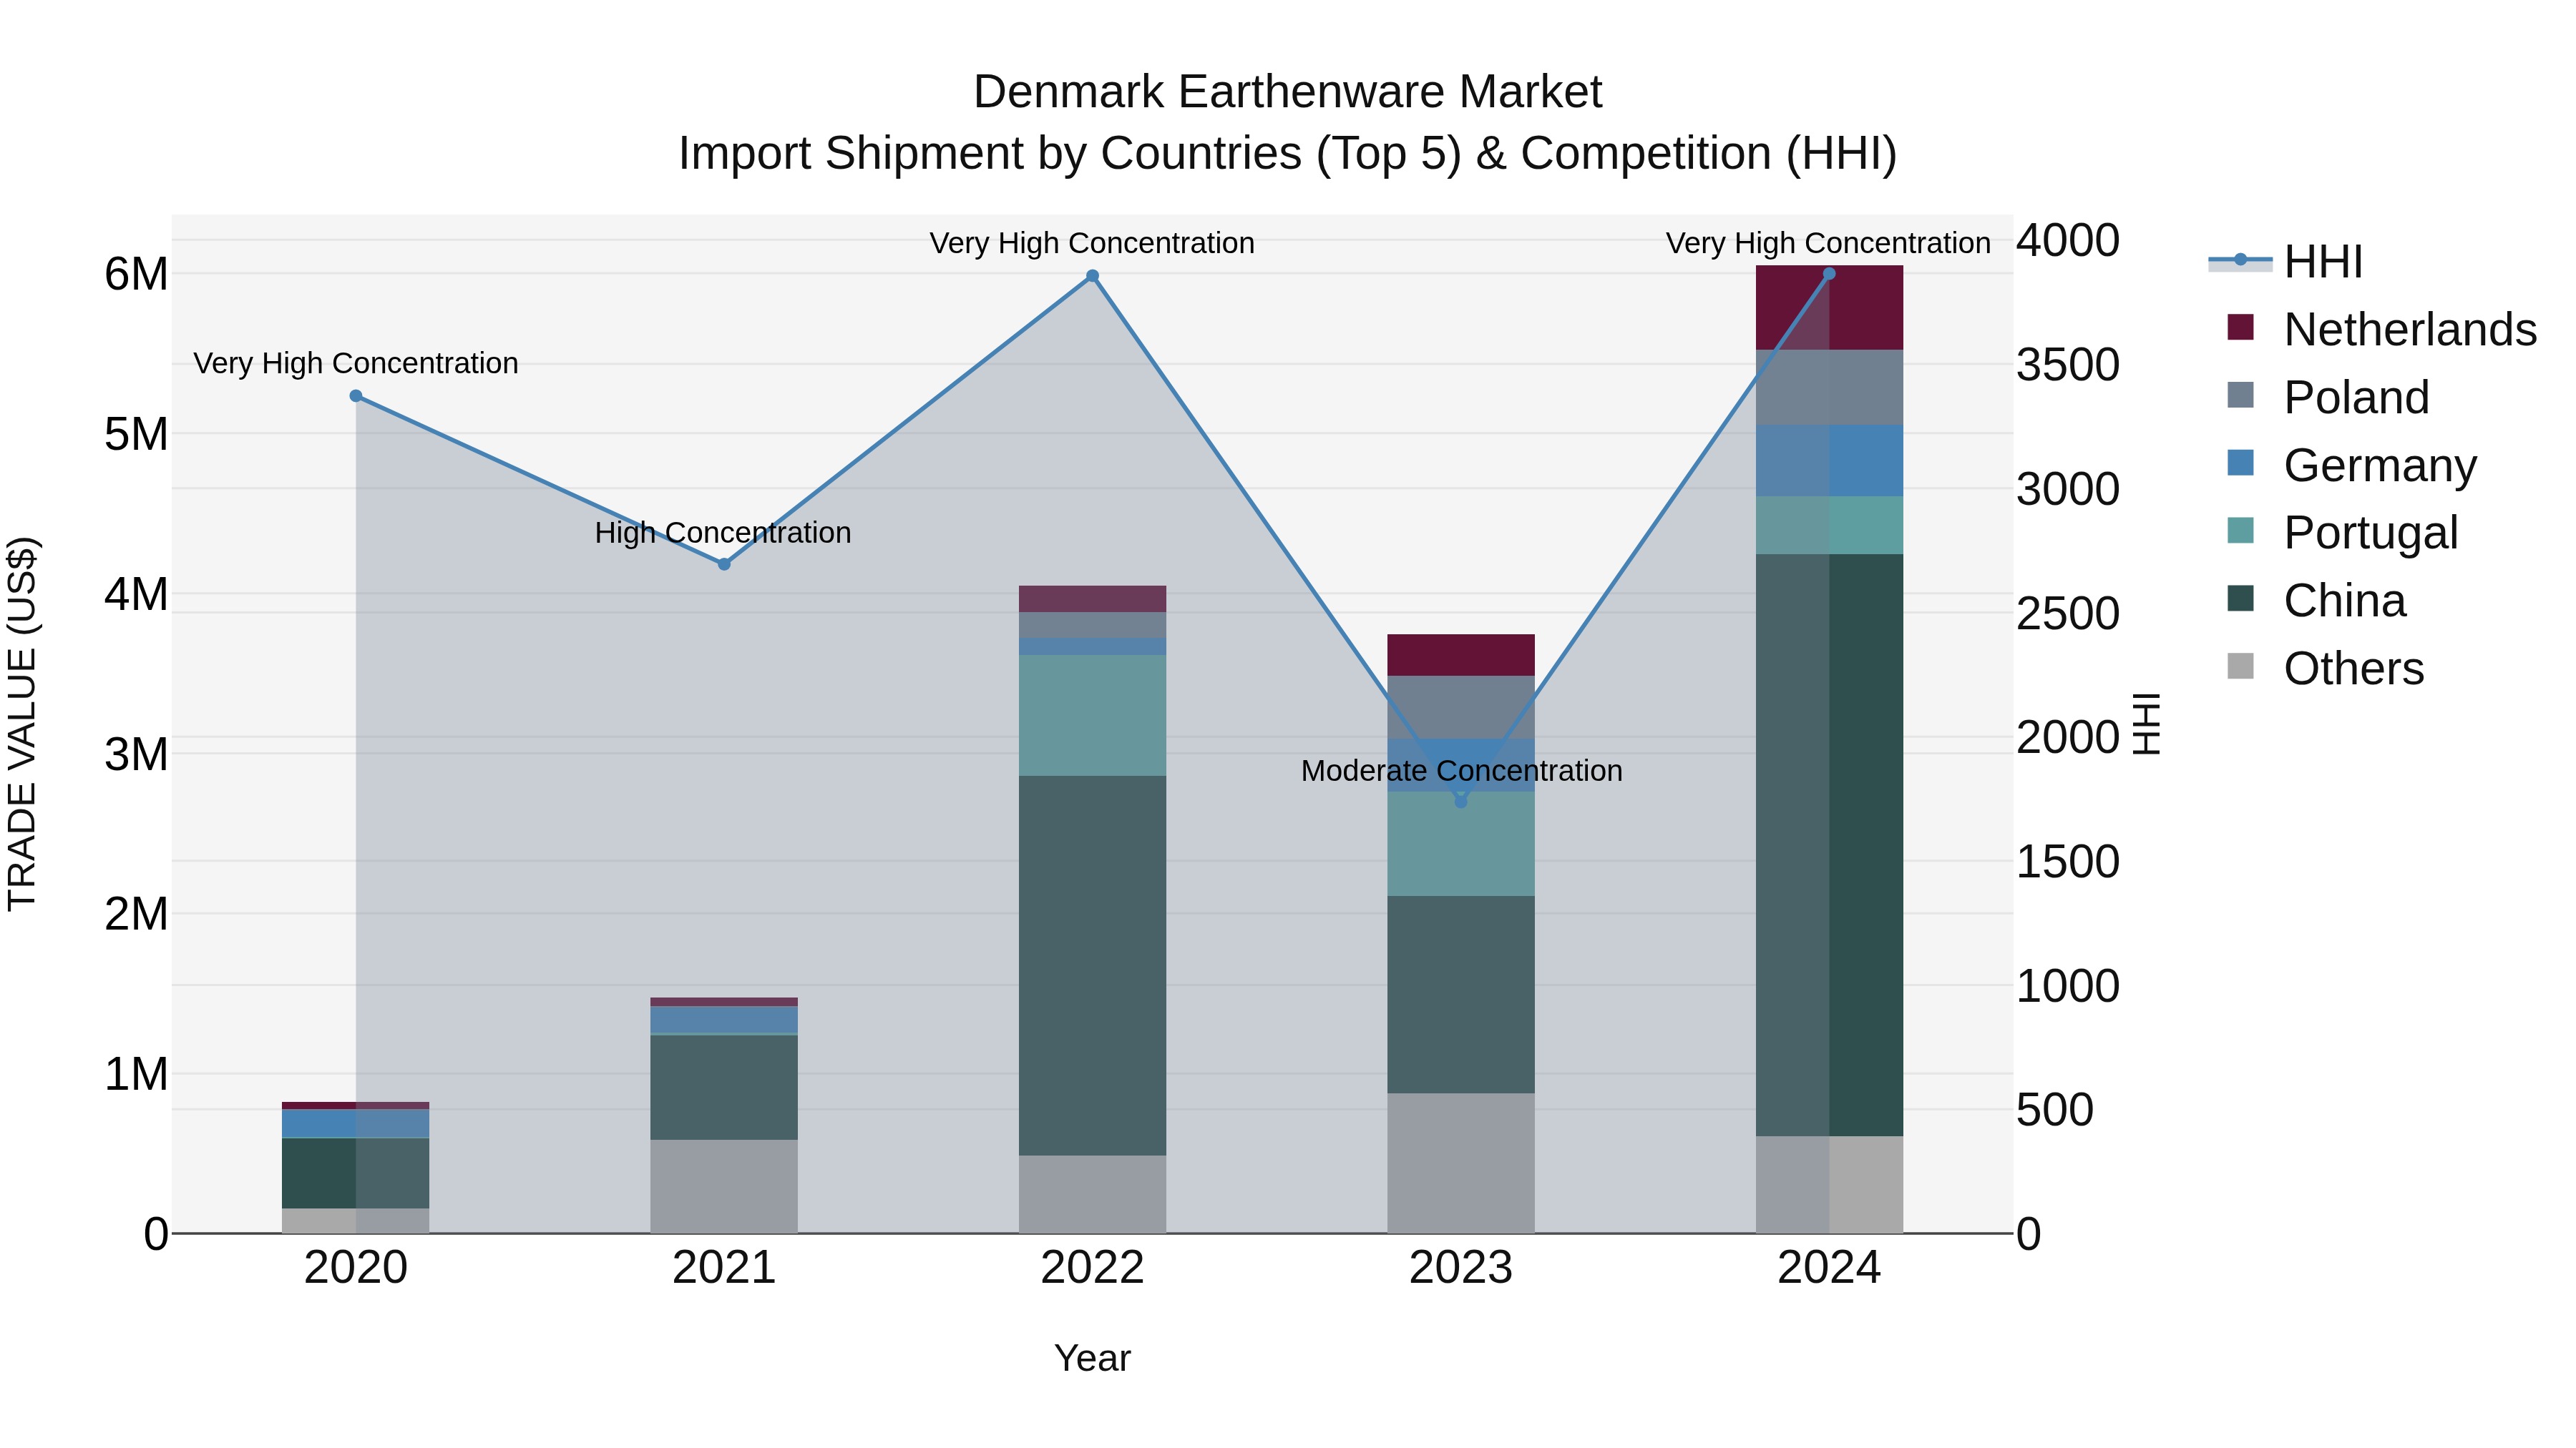2576x1448 pixels.
Task: Toggle Others series in legend
Action: coord(2325,669)
